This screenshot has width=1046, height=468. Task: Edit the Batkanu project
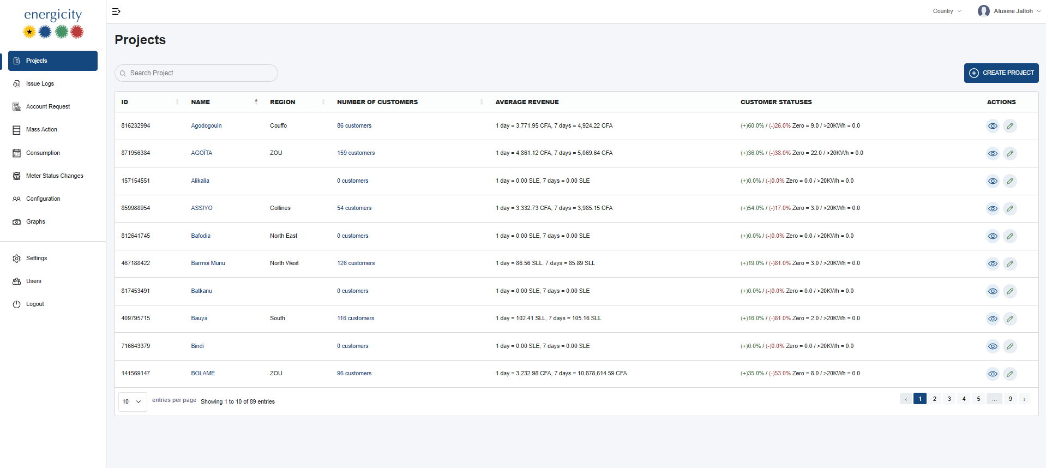pyautogui.click(x=1010, y=291)
